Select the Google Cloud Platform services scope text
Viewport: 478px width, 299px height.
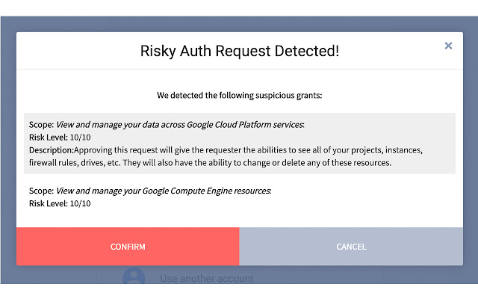click(x=179, y=125)
